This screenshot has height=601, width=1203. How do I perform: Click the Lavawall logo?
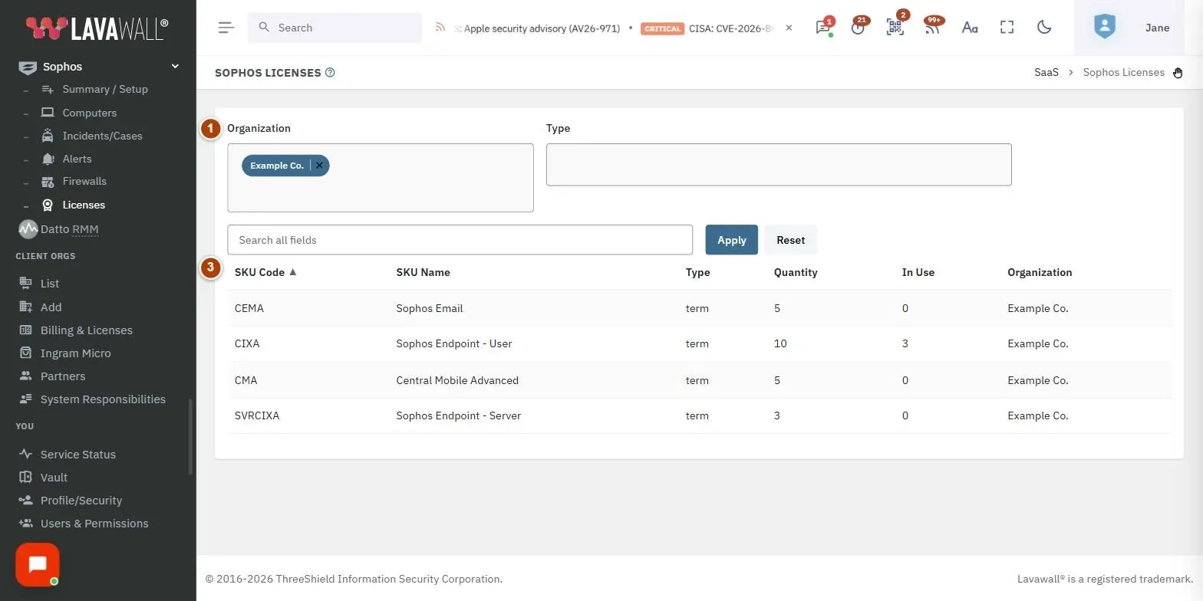pyautogui.click(x=97, y=28)
